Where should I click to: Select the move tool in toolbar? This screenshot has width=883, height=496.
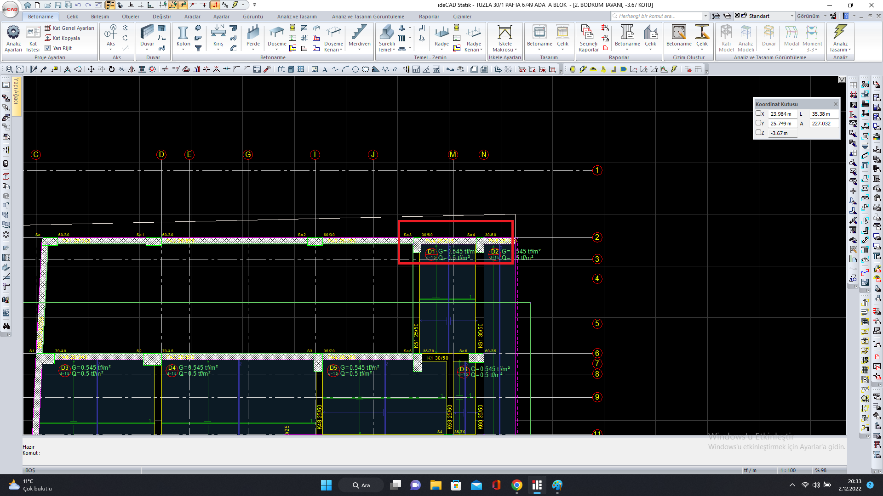(x=91, y=69)
